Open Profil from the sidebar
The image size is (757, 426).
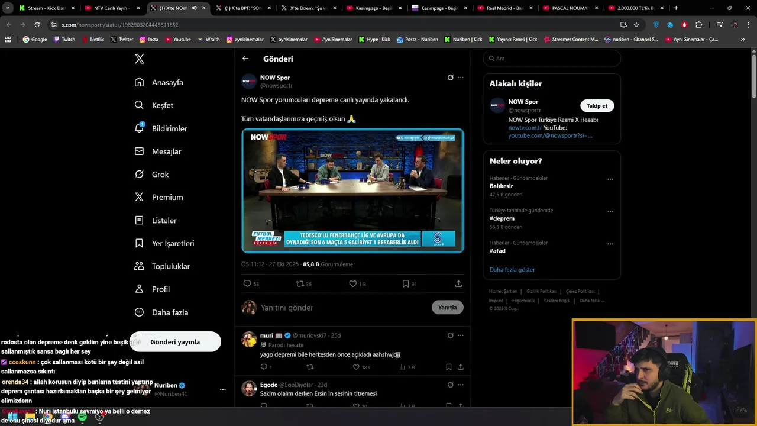[x=152, y=289]
